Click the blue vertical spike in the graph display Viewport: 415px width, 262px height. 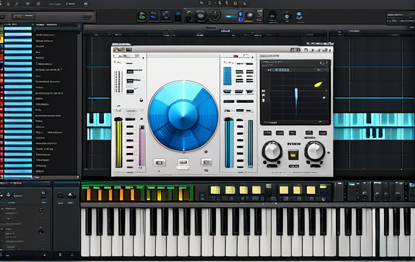coord(296,103)
